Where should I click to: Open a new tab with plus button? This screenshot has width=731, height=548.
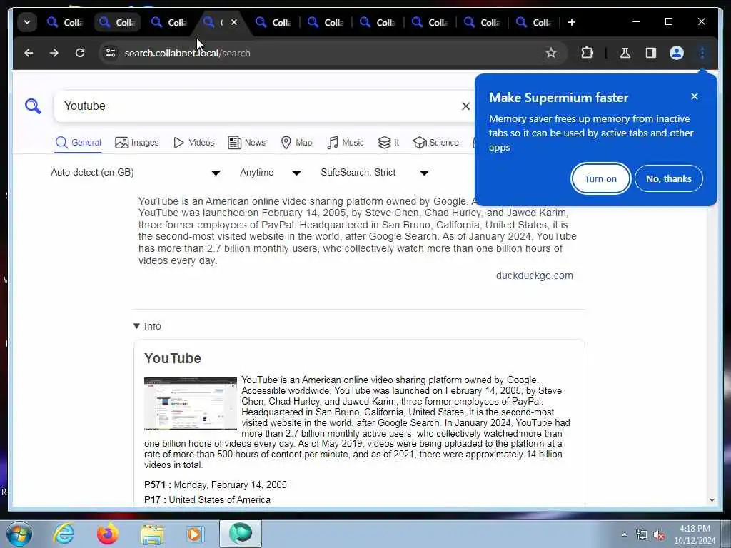(572, 22)
